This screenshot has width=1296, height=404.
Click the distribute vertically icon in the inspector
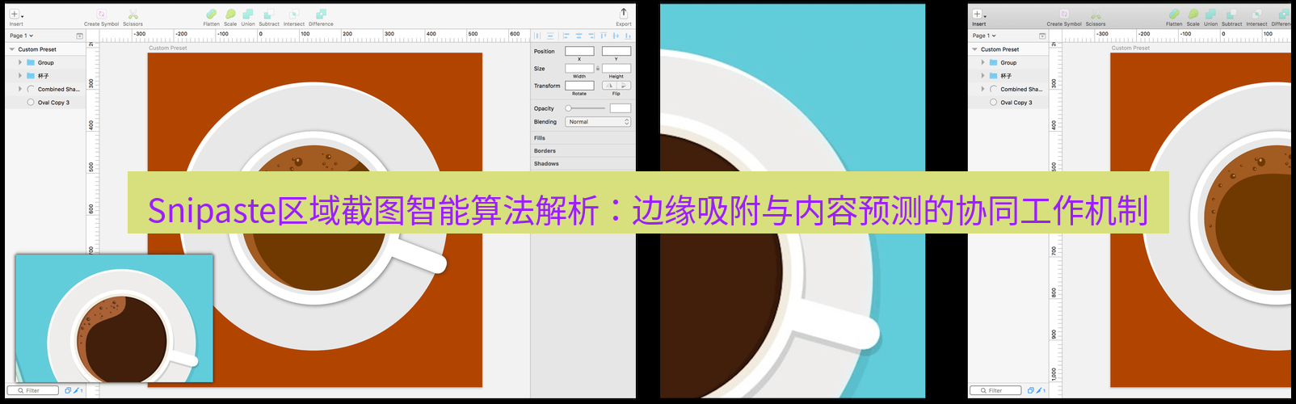(550, 36)
